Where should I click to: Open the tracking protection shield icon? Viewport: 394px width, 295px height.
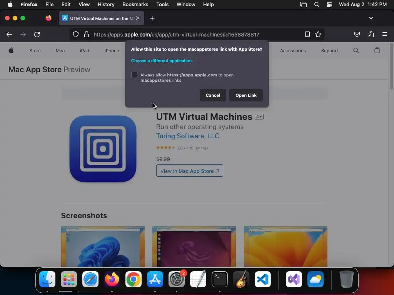76,34
